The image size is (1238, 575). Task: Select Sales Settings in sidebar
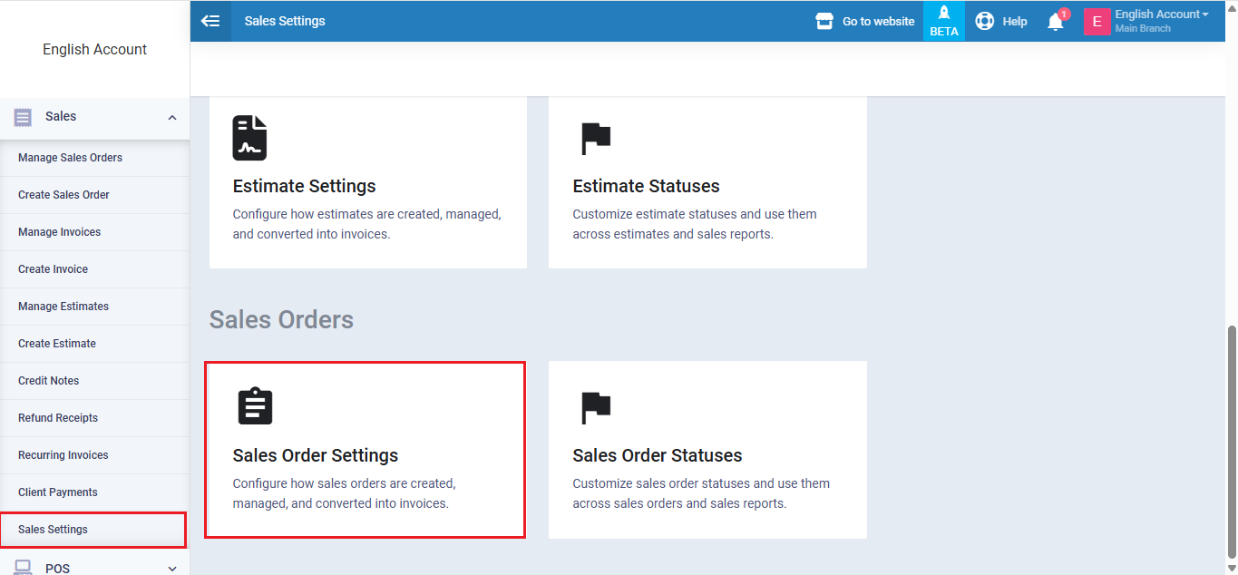[53, 530]
